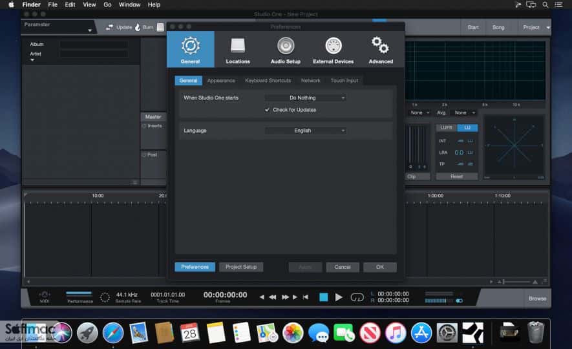Click the Burn flame icon

[138, 27]
